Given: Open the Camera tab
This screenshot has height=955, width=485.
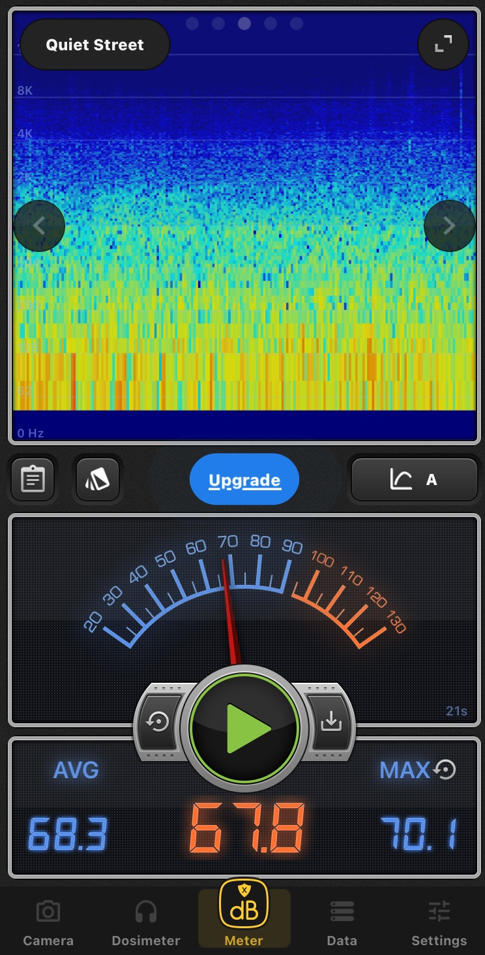Looking at the screenshot, I should tap(48, 922).
